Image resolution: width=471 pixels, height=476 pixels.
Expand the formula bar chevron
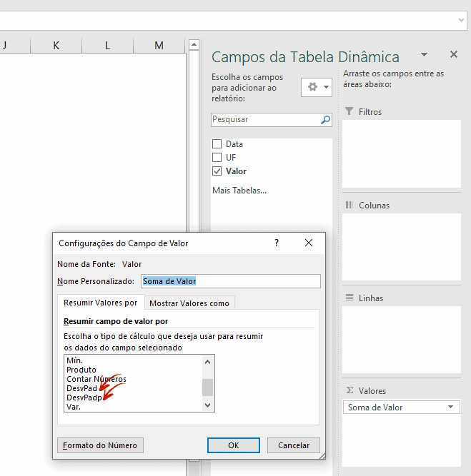click(x=461, y=21)
